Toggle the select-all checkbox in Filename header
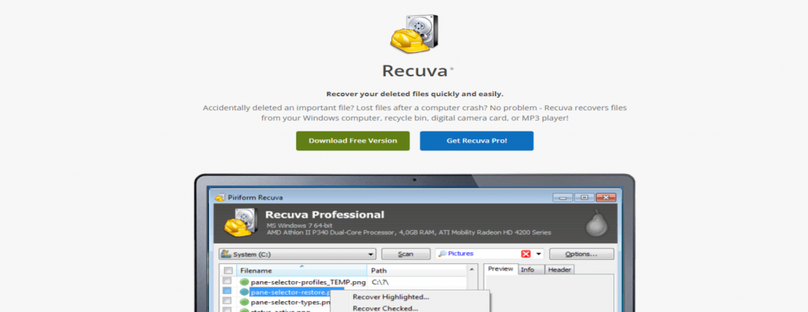Screen dimensions: 808x312 (x=228, y=271)
